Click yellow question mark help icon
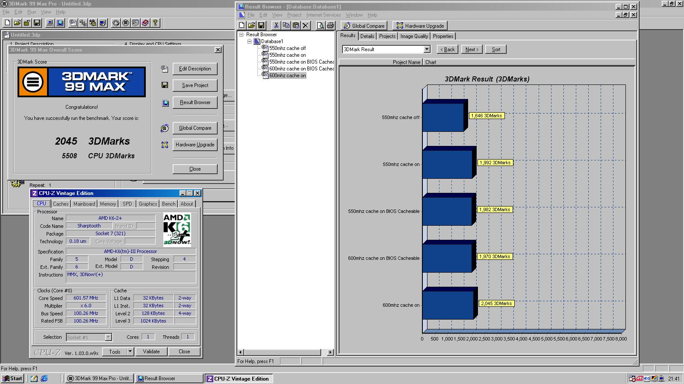The height and width of the screenshot is (384, 684). (x=155, y=23)
